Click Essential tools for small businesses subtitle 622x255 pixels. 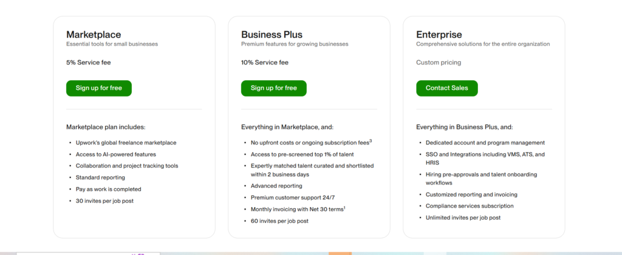coord(112,44)
